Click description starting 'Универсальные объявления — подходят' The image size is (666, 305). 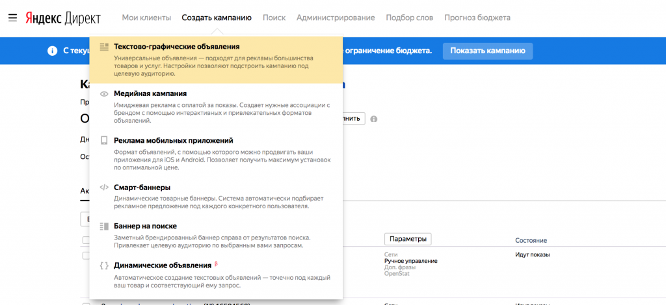[x=214, y=66]
